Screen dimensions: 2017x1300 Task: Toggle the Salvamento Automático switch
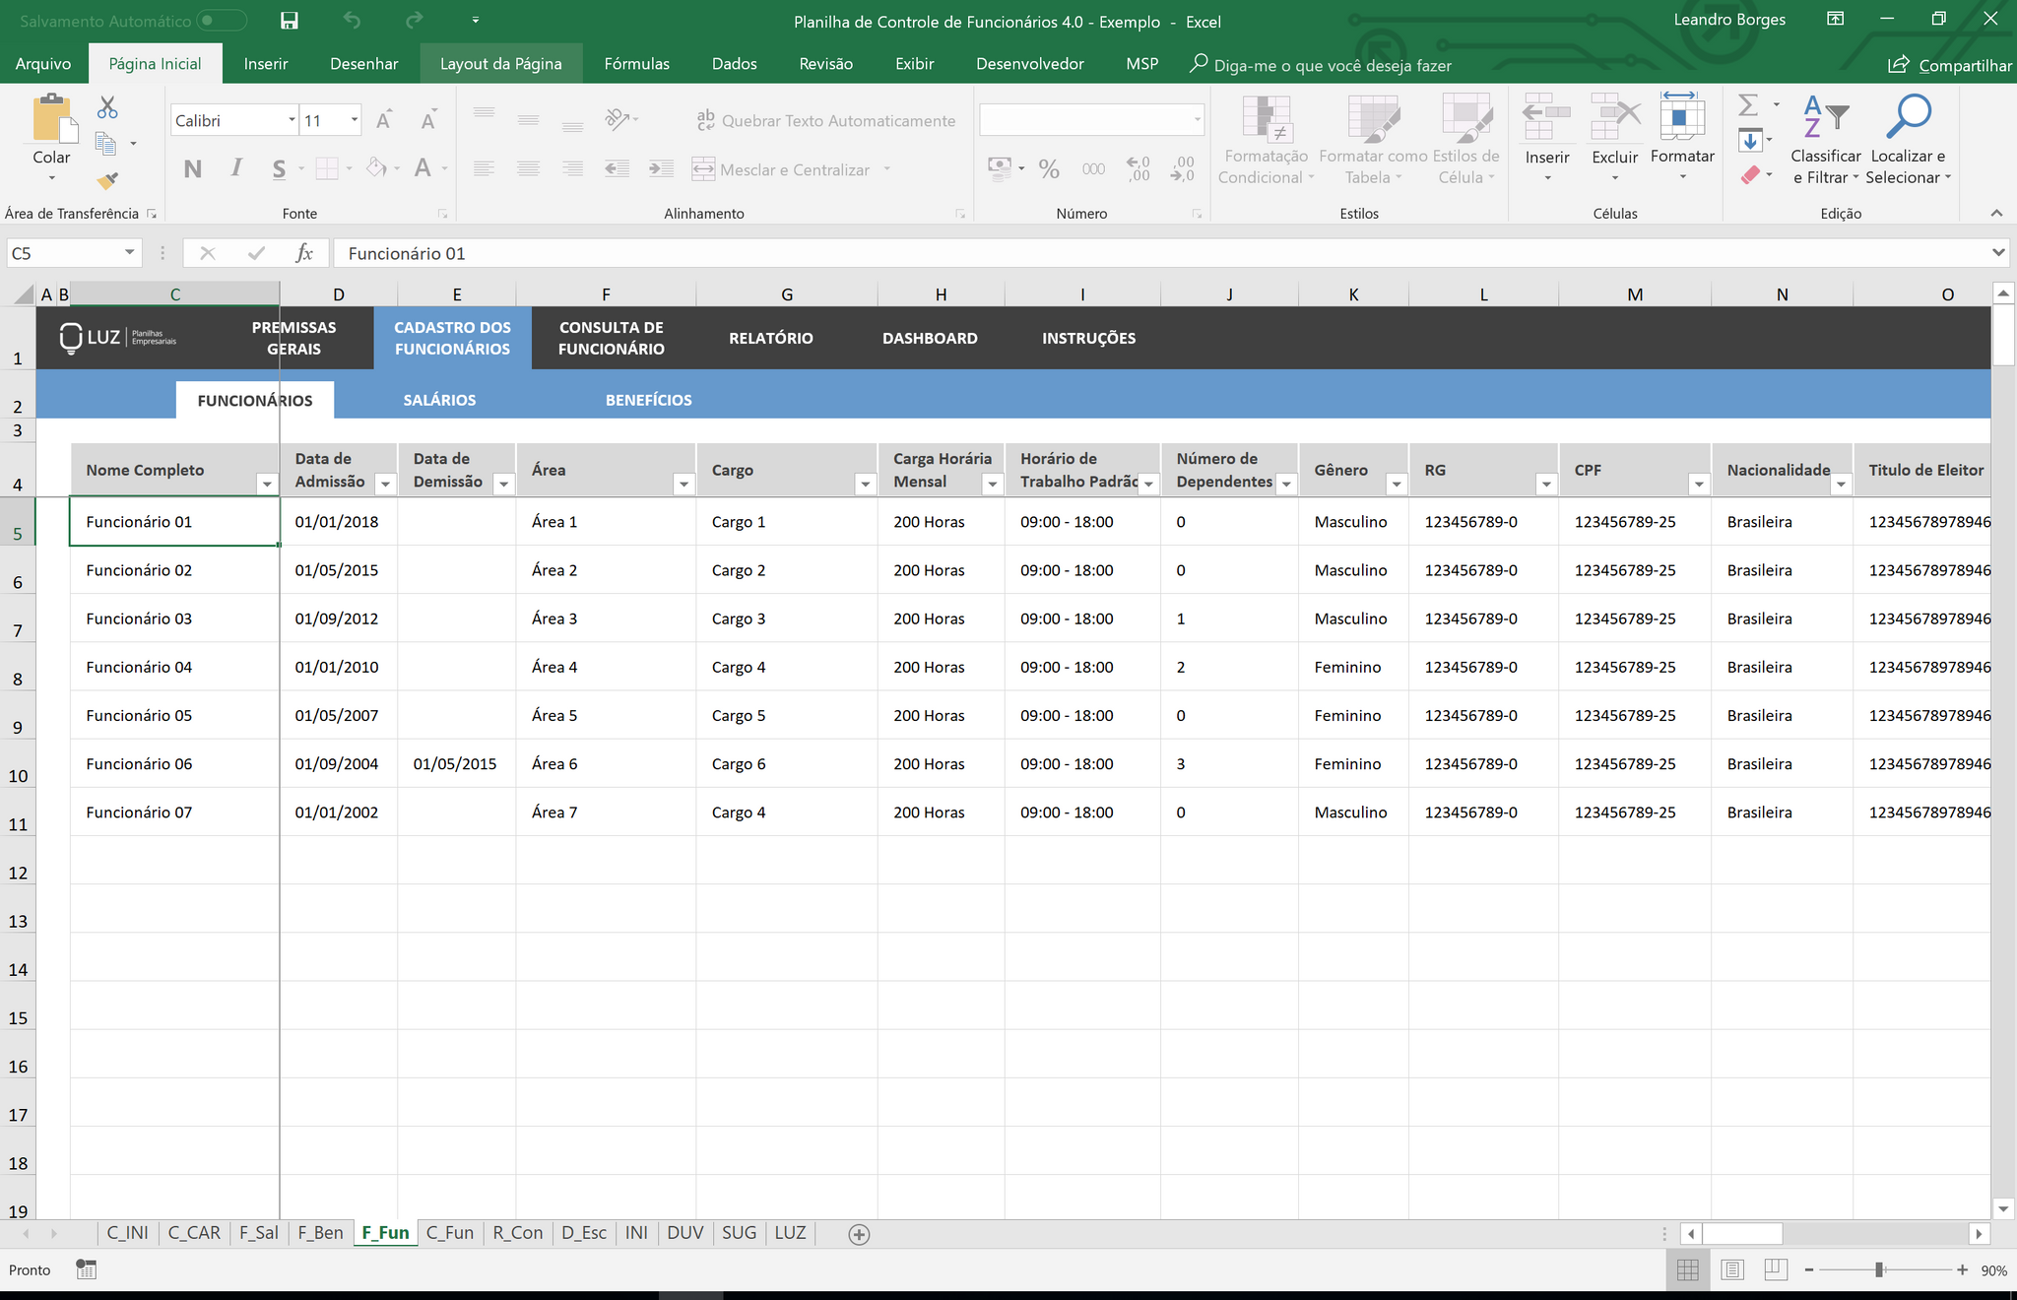coord(221,21)
